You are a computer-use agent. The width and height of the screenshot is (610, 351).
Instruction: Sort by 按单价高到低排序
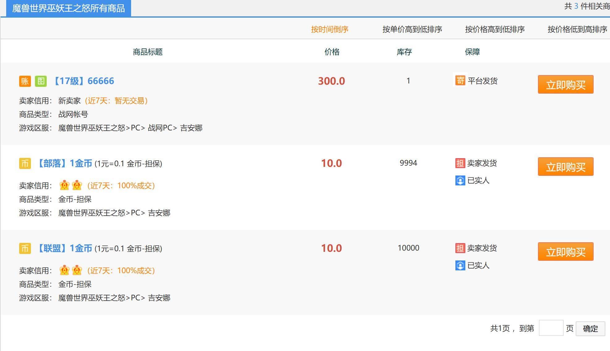point(412,29)
